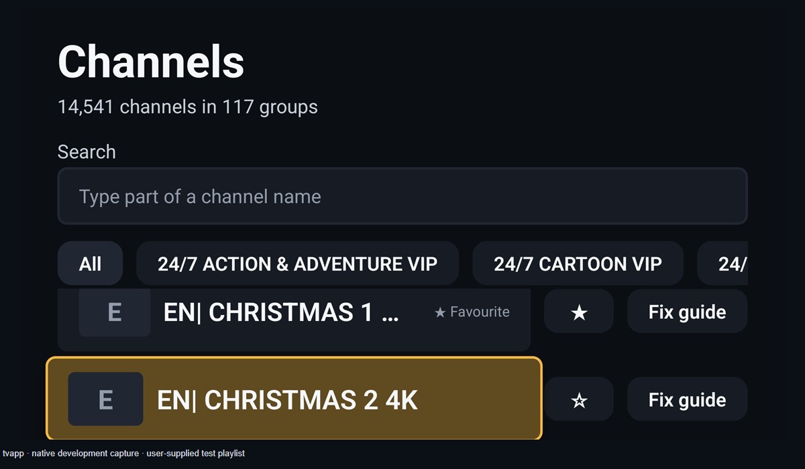Filter by 24/7 ACTION & ADVENTURE VIP group
The width and height of the screenshot is (805, 469).
pyautogui.click(x=297, y=263)
